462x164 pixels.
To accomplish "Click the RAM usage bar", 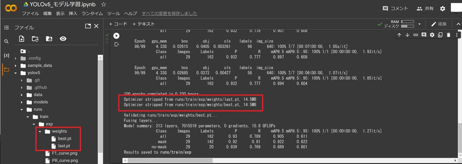I will 407,22.
